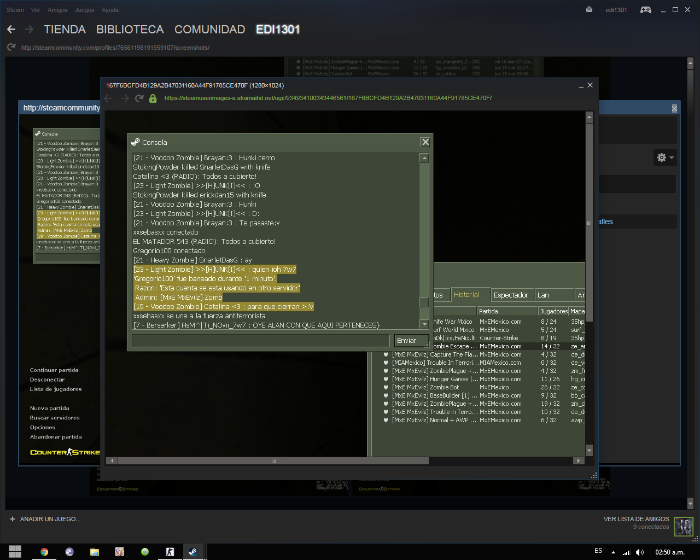Screen dimensions: 700x560
Task: Open the Ayuda menu
Action: tap(110, 10)
